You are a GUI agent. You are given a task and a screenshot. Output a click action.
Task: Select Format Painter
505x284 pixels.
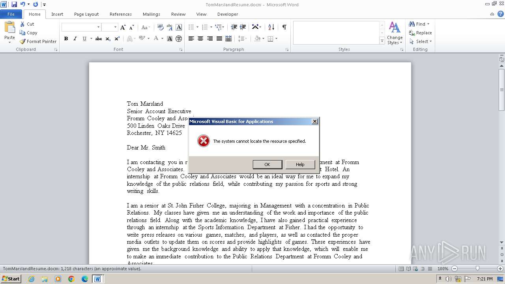[x=38, y=41]
